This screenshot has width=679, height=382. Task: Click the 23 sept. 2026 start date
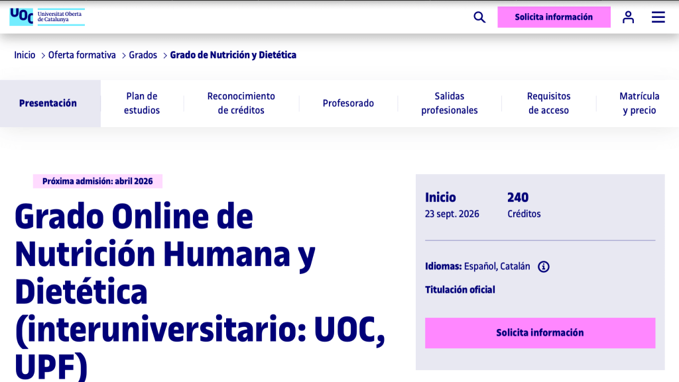[x=452, y=214]
